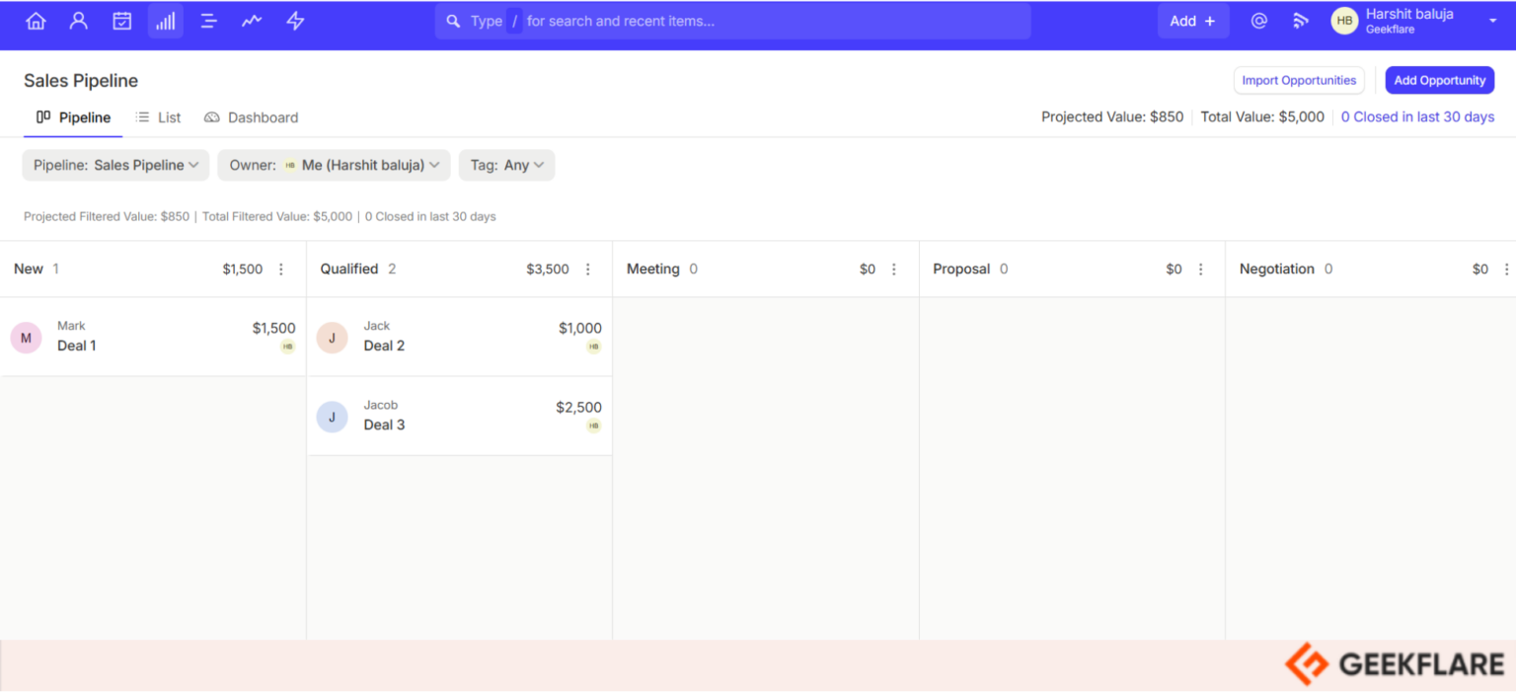Click Jacob's J avatar on Deal 3
The height and width of the screenshot is (692, 1516).
coord(332,417)
